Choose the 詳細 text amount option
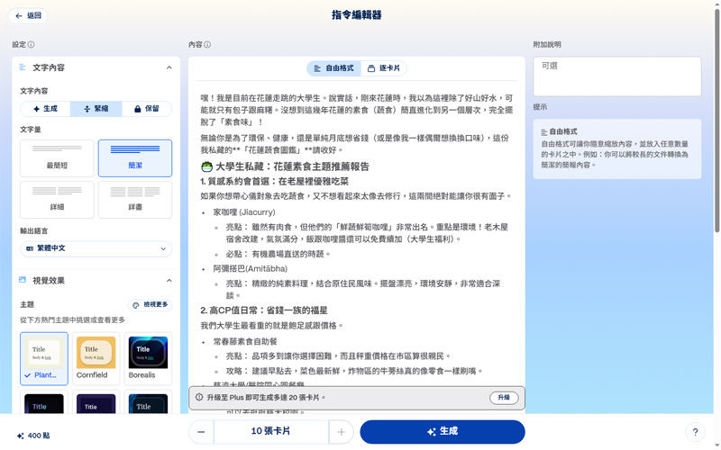This screenshot has width=721, height=450. (57, 200)
